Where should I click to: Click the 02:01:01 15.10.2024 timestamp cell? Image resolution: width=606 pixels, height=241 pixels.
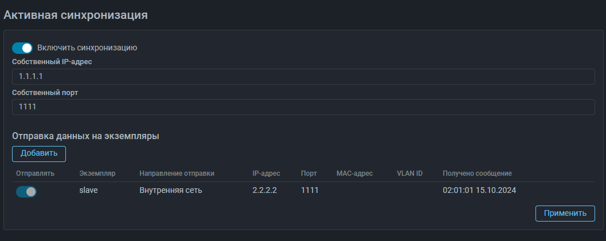point(479,191)
